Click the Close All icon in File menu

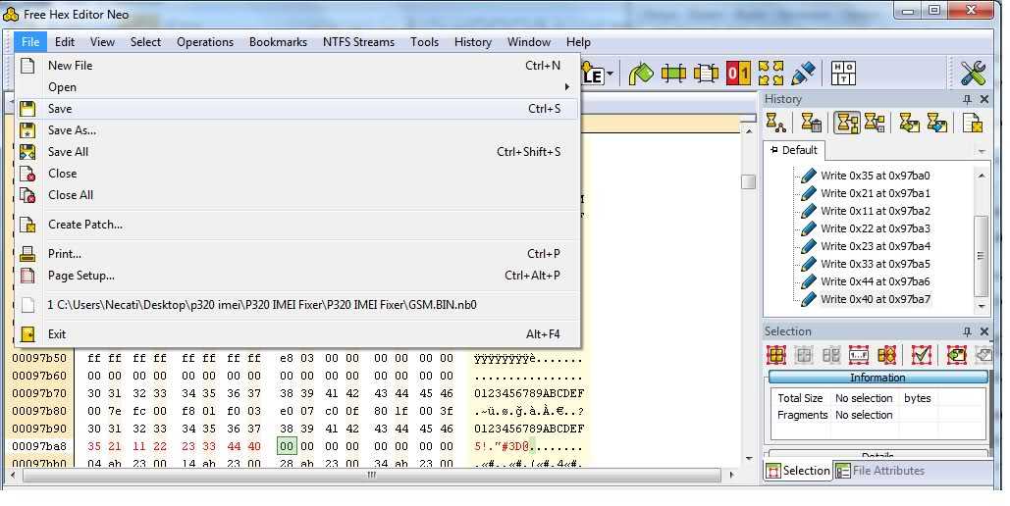coord(27,195)
